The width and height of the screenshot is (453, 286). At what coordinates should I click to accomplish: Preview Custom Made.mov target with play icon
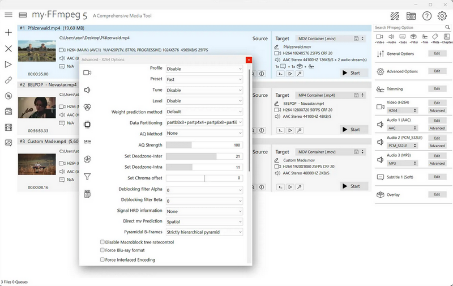[290, 187]
